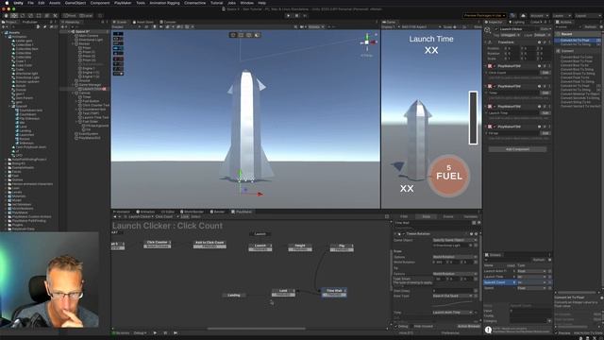
Task: Expand the Transform component foldout
Action: 486,42
